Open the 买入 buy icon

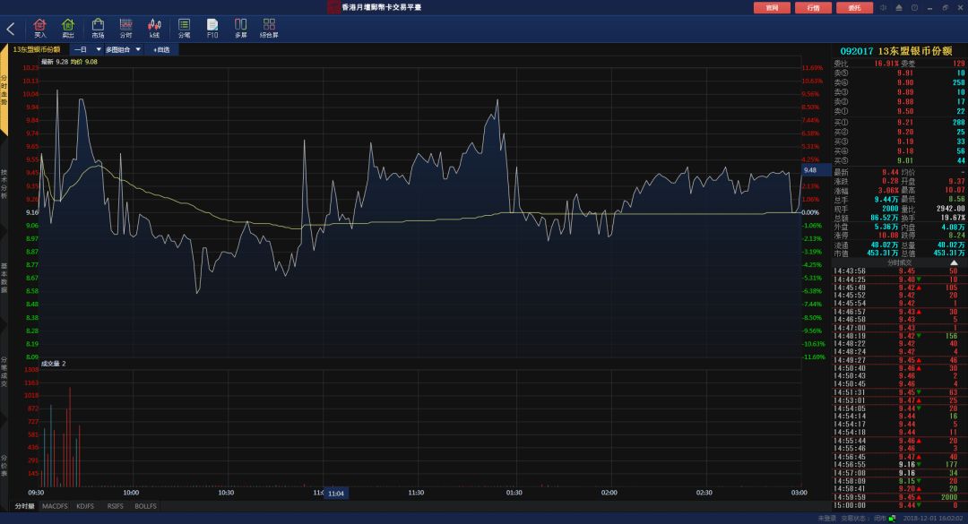point(40,29)
